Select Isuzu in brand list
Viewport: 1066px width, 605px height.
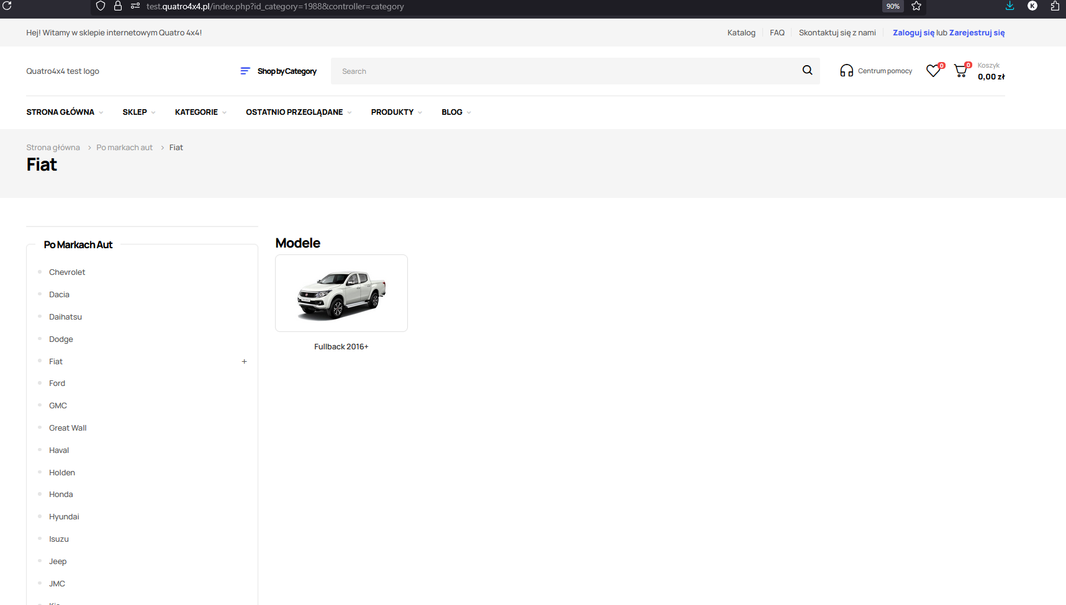(59, 539)
